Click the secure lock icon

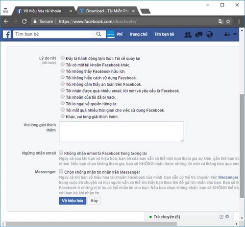point(35,22)
